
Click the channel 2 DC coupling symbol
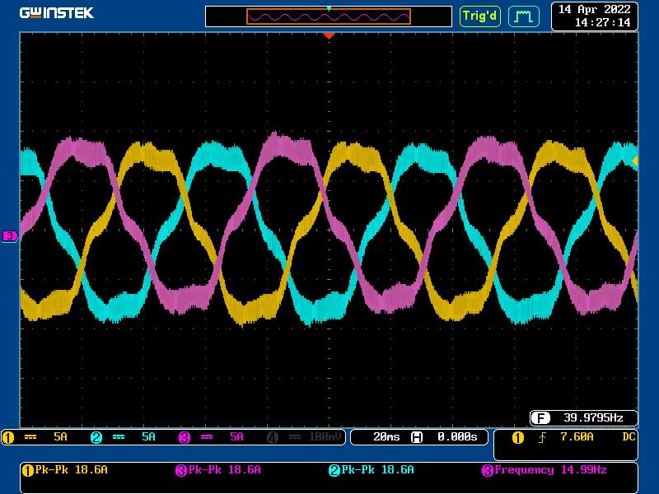(119, 437)
